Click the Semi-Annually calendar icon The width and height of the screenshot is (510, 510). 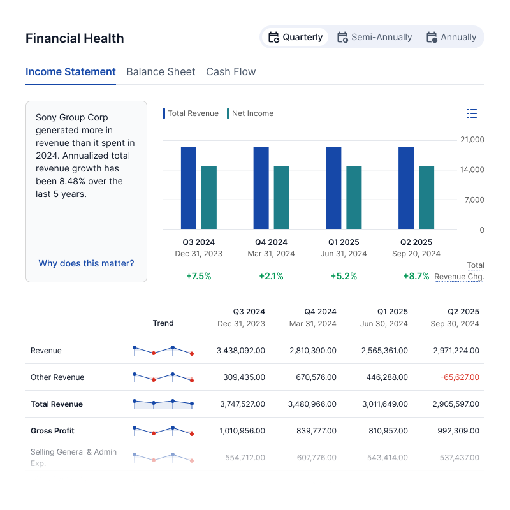[x=342, y=38]
